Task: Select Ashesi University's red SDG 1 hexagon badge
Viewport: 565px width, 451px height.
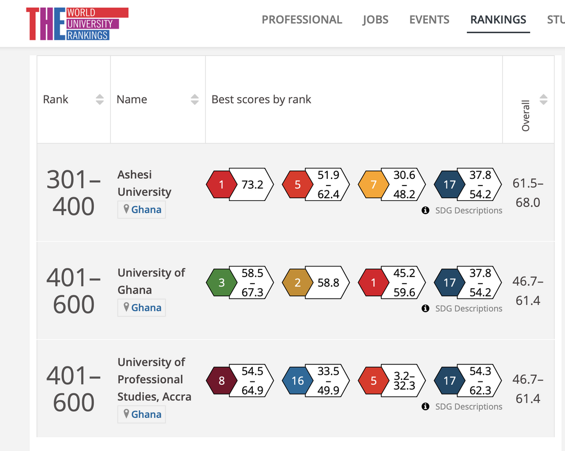Action: point(222,184)
